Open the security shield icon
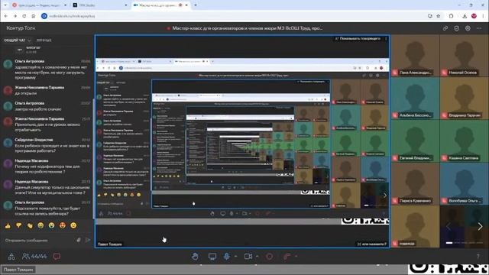Image resolution: width=489 pixels, height=275 pixels. coord(457,28)
